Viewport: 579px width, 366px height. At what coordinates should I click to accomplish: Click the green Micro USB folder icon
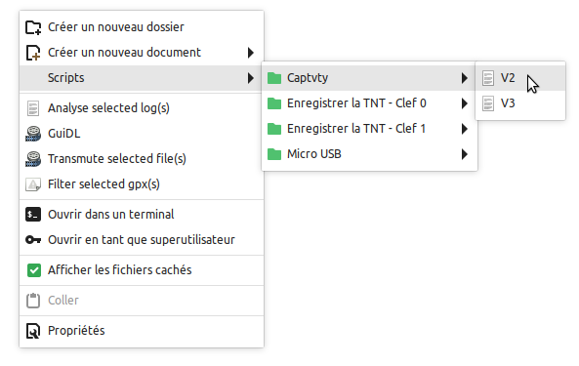coord(274,154)
